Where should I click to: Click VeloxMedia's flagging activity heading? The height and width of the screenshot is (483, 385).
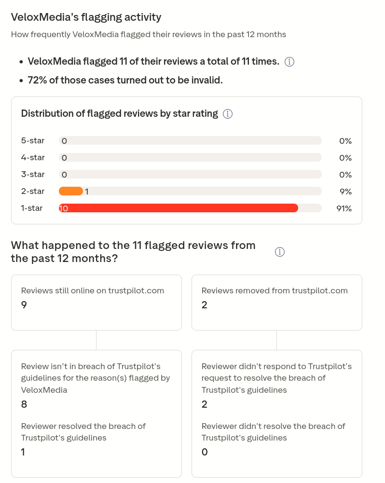(x=86, y=17)
